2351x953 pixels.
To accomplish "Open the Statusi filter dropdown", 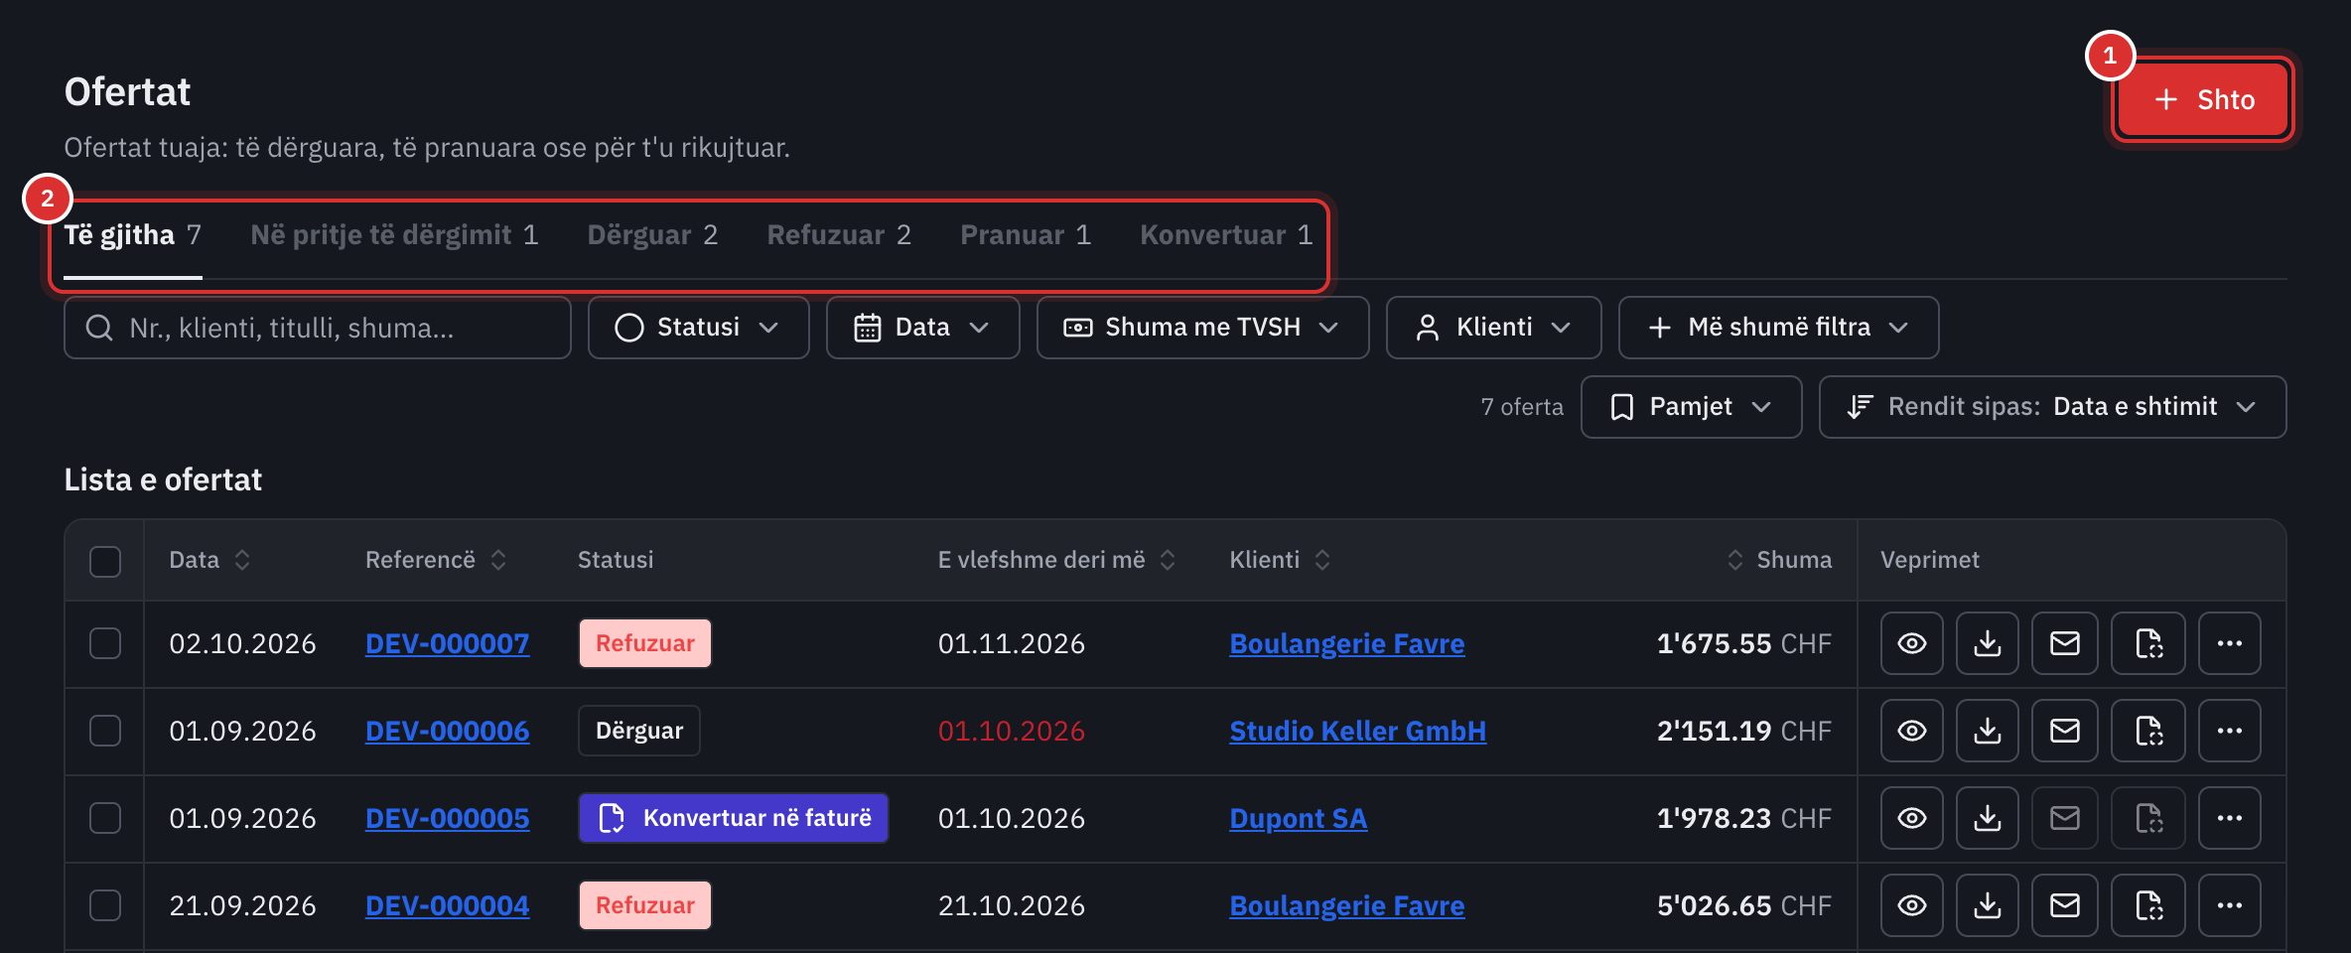I will [698, 328].
